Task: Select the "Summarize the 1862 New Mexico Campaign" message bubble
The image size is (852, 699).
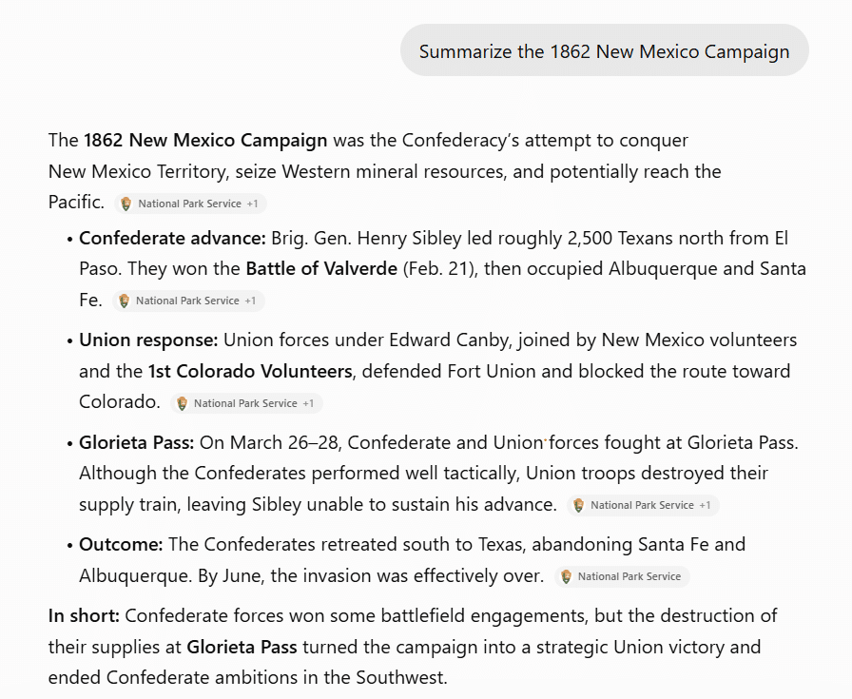Action: [604, 50]
